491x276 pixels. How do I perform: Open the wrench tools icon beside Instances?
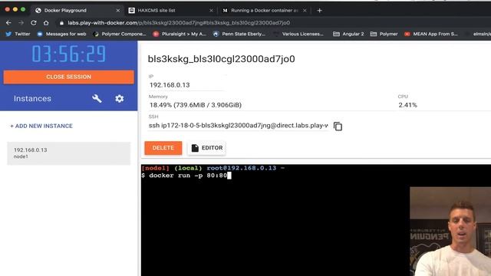coord(97,99)
